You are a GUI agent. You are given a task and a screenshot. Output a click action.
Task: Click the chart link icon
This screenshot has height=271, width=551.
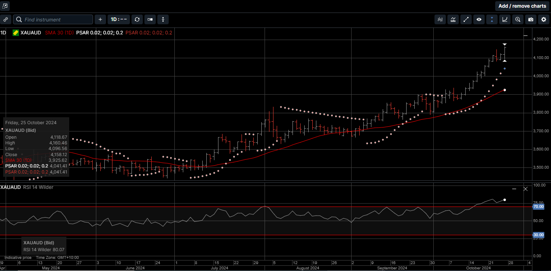pos(6,19)
